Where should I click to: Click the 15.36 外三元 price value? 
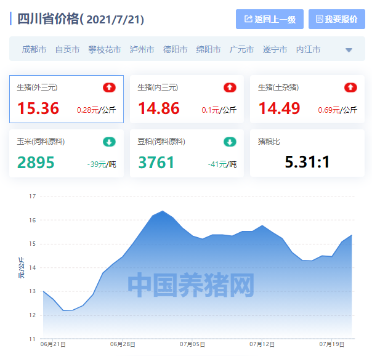(x=38, y=108)
